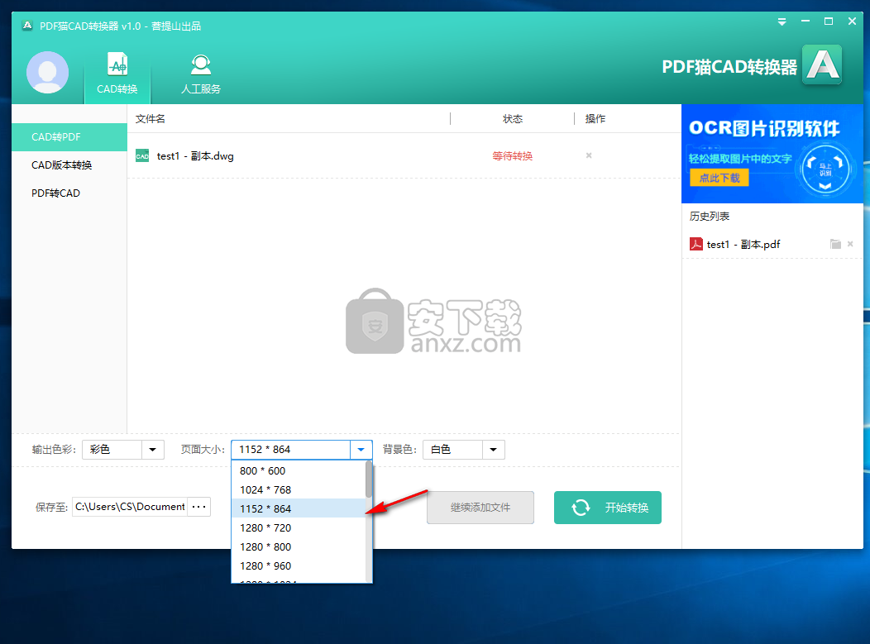Image resolution: width=870 pixels, height=644 pixels.
Task: Click the PDF猫CAD转换器 logo icon
Action: pyautogui.click(x=822, y=65)
